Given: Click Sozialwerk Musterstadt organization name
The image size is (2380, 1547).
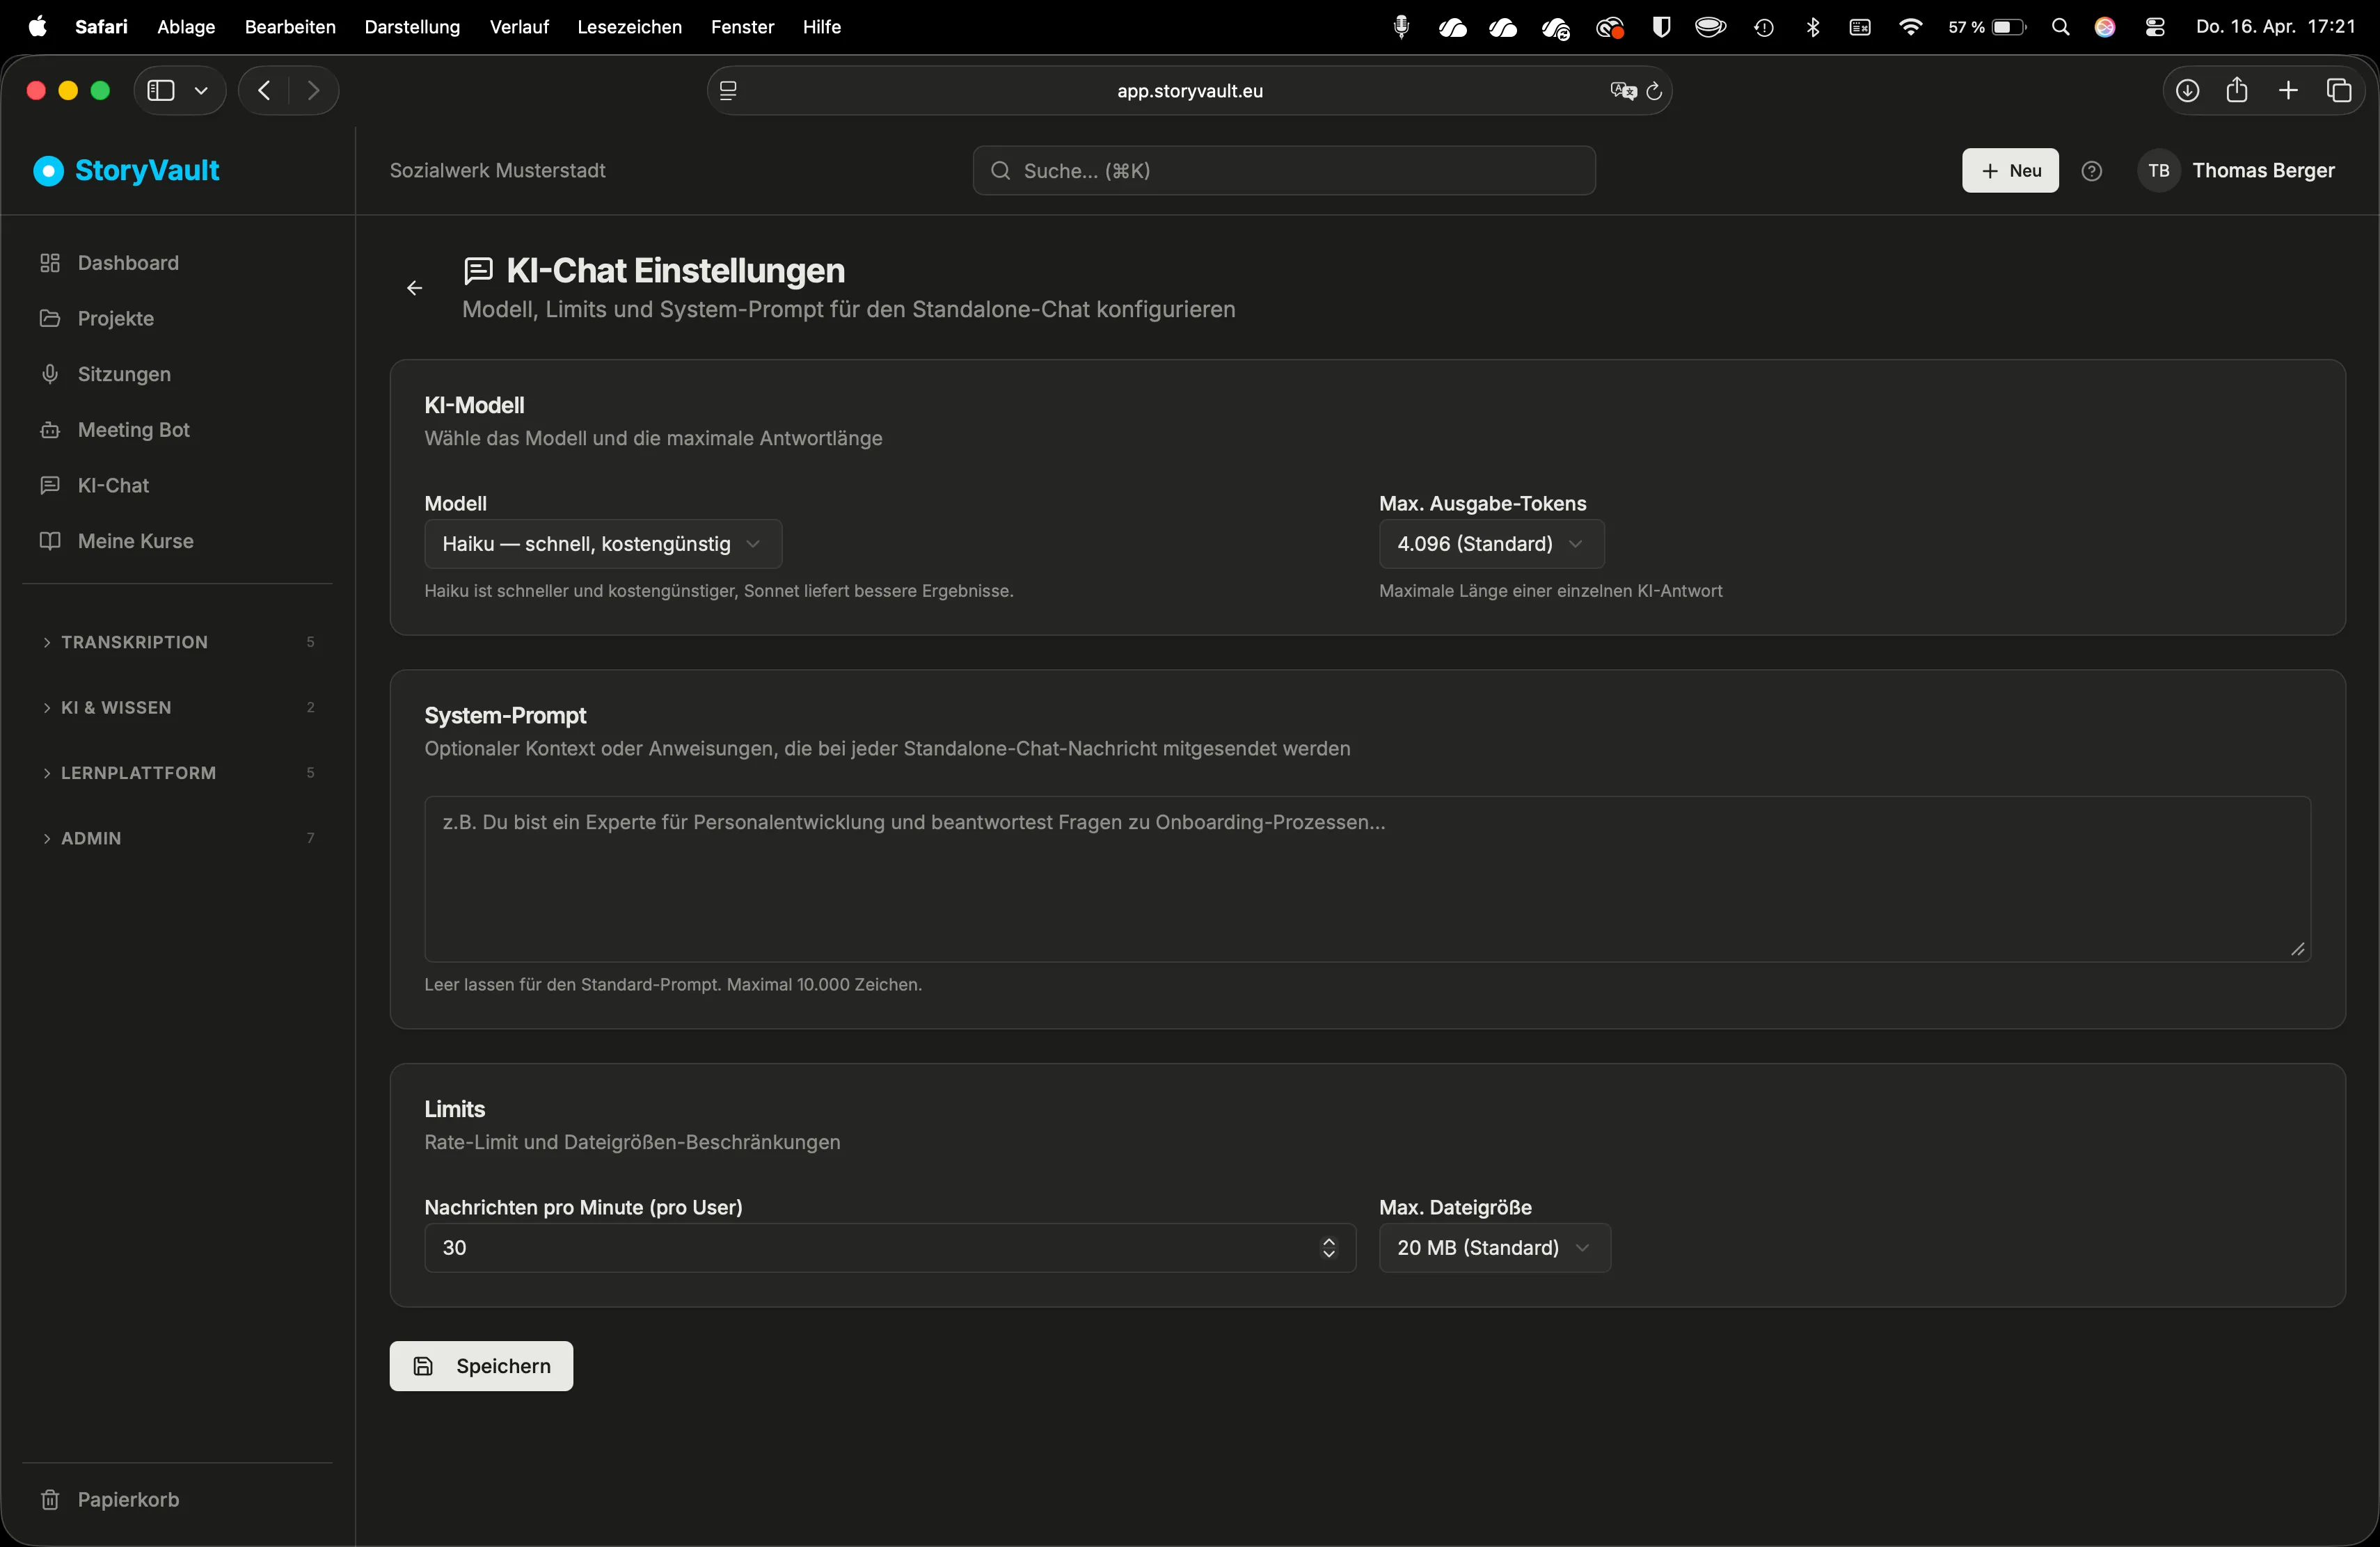Looking at the screenshot, I should coord(497,171).
